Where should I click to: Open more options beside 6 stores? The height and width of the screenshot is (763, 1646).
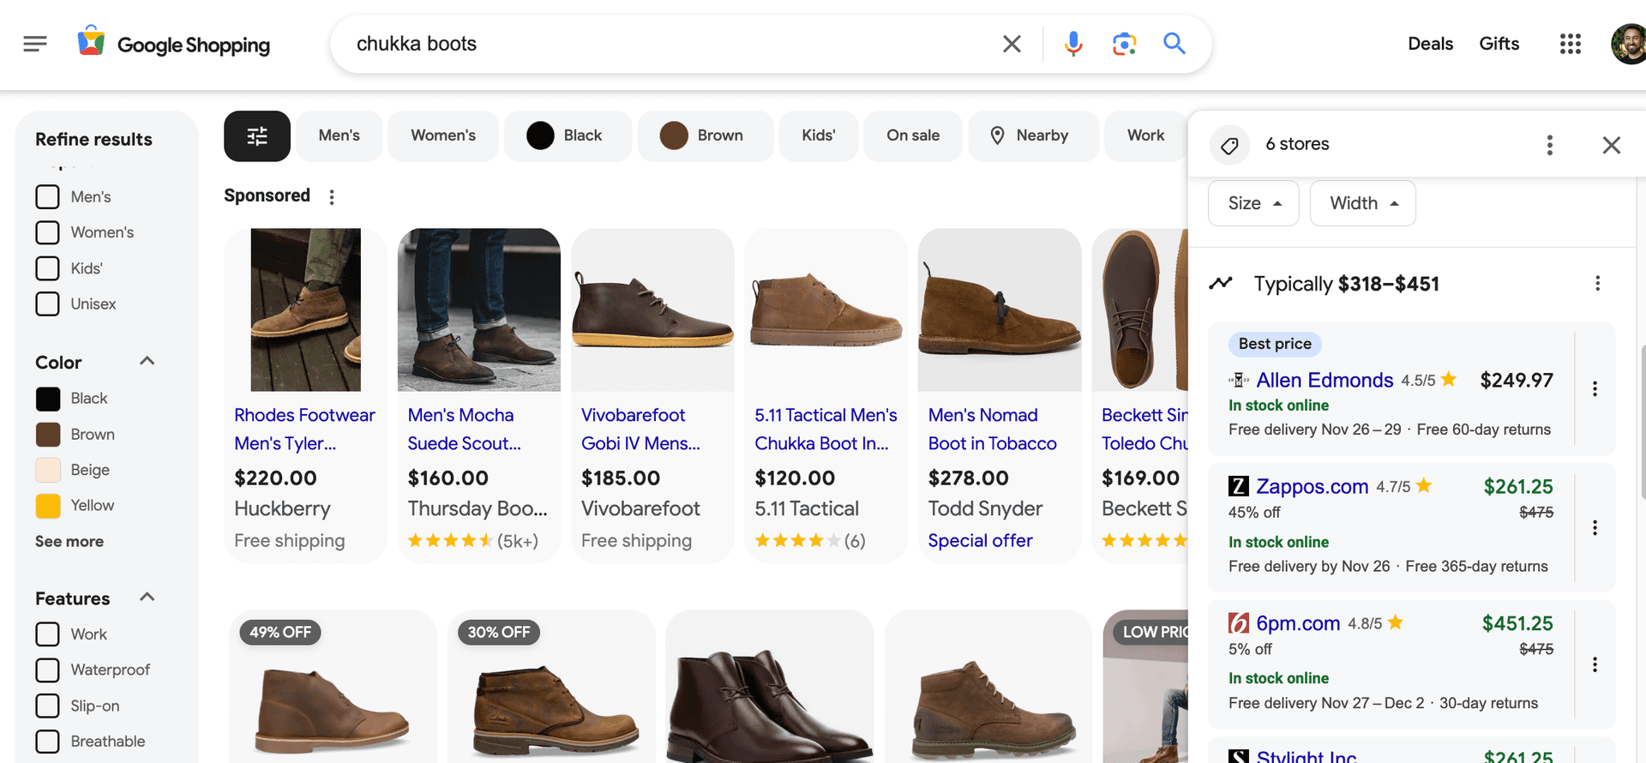pyautogui.click(x=1549, y=145)
